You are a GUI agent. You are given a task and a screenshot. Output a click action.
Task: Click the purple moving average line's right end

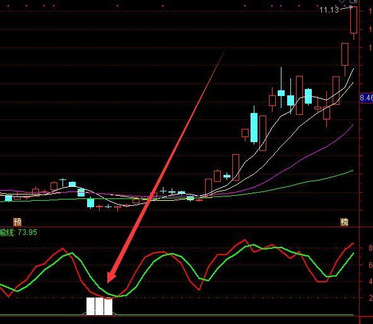point(353,125)
